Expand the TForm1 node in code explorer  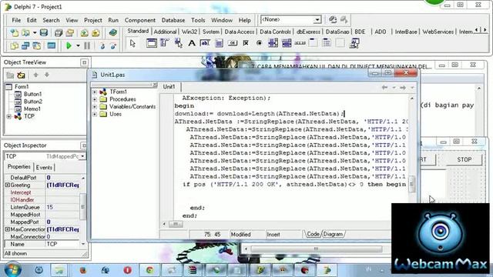[x=95, y=92]
